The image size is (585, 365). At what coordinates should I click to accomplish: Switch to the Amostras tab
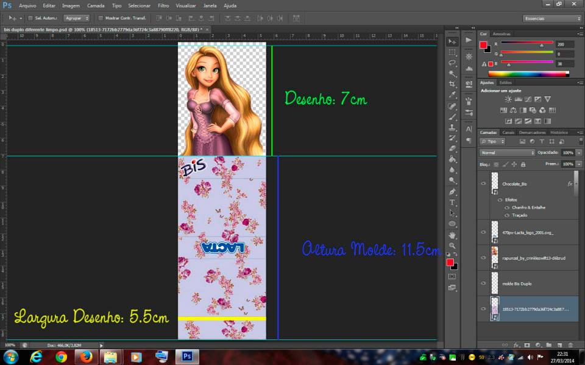(502, 34)
